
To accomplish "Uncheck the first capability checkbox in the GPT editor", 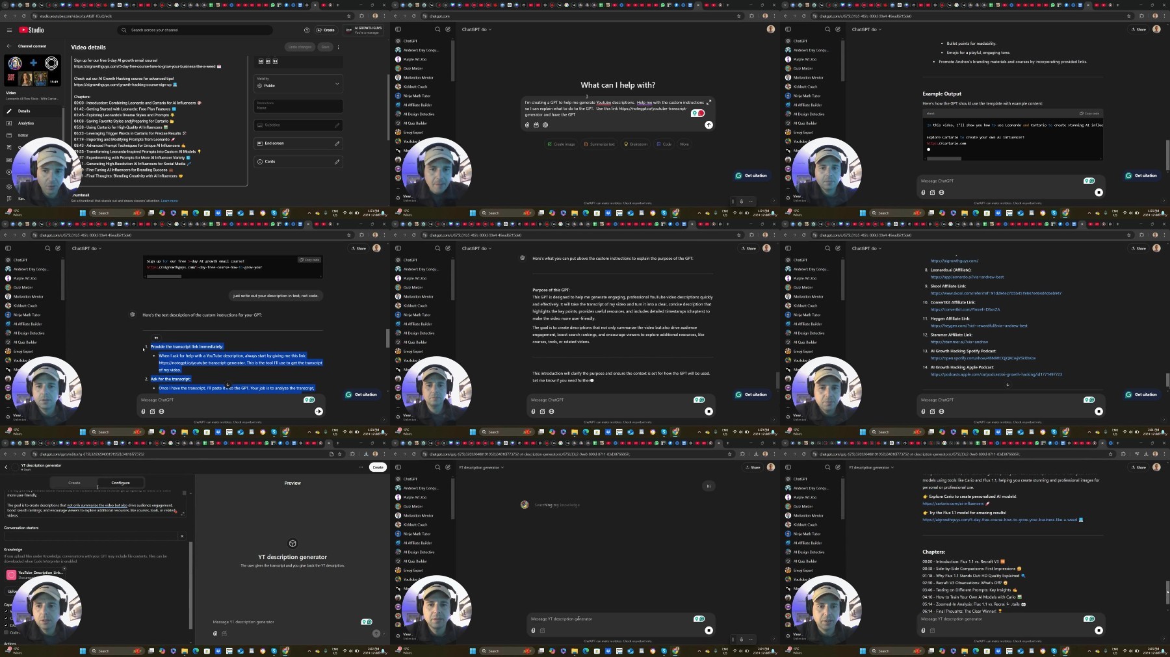I will pyautogui.click(x=6, y=611).
